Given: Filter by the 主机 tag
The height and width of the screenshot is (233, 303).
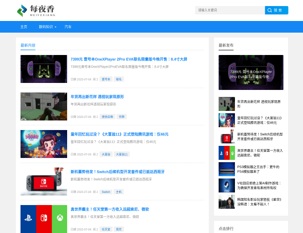Looking at the screenshot, I should pyautogui.click(x=119, y=192).
